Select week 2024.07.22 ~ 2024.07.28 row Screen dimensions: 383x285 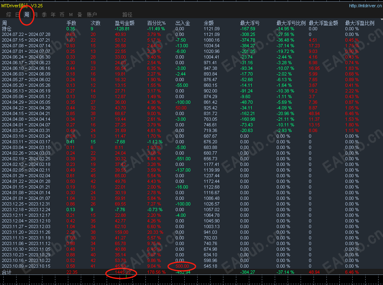191,34
